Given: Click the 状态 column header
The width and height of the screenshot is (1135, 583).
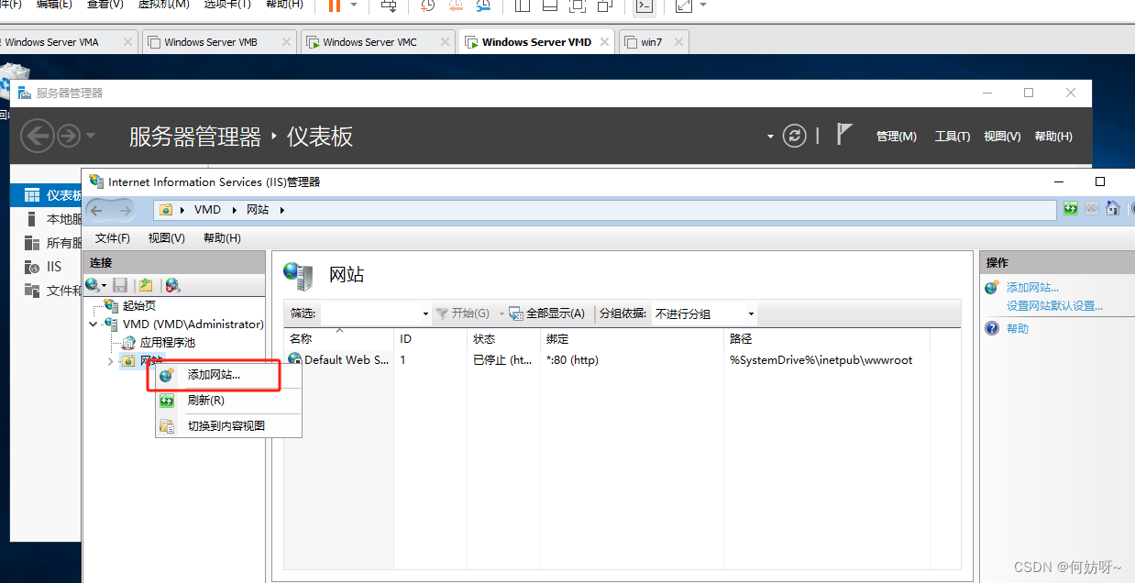Looking at the screenshot, I should (x=503, y=338).
